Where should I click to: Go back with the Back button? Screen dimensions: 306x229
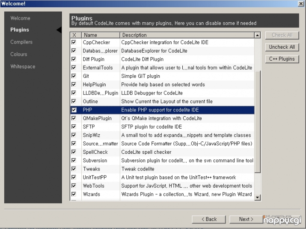(209, 219)
